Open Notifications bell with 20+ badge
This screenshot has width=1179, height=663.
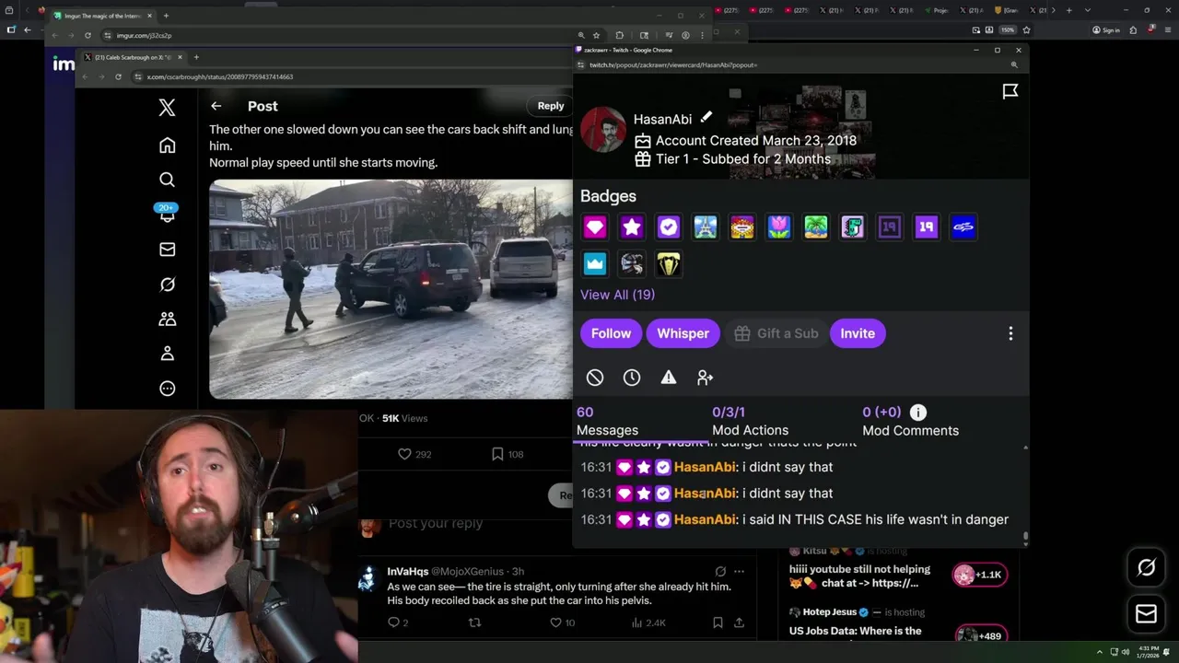point(167,214)
